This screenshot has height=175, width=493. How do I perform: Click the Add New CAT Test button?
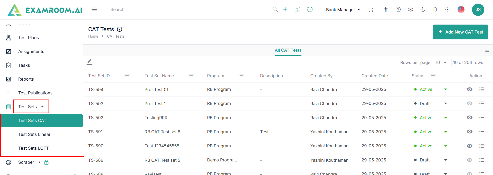click(x=460, y=32)
